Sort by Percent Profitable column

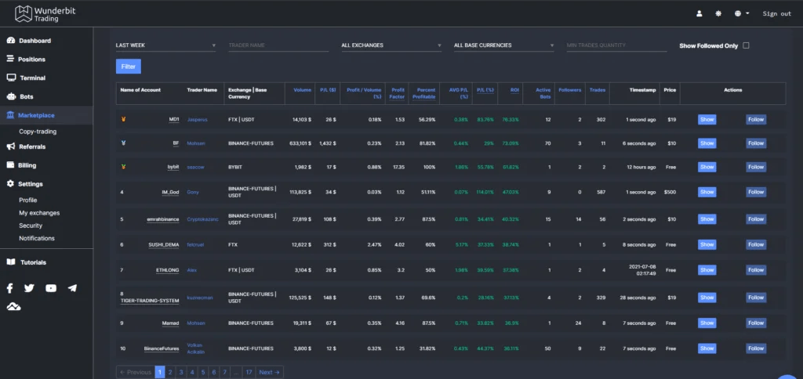coord(424,93)
